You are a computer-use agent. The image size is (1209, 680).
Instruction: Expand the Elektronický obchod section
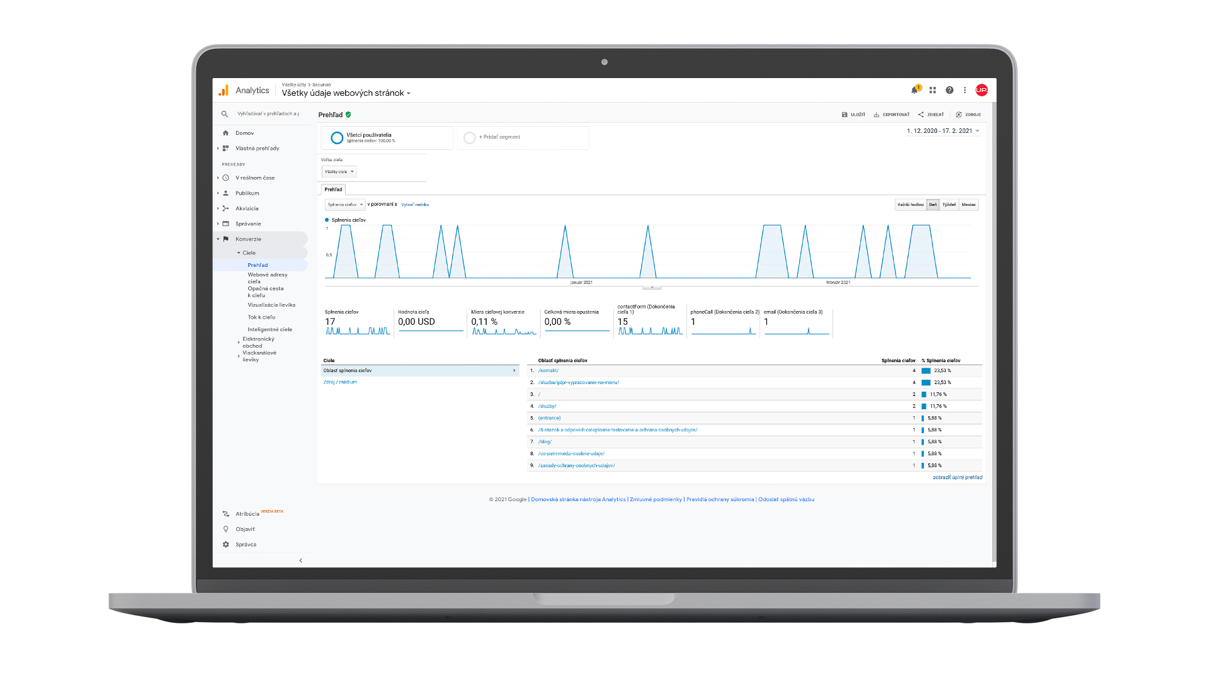click(239, 343)
